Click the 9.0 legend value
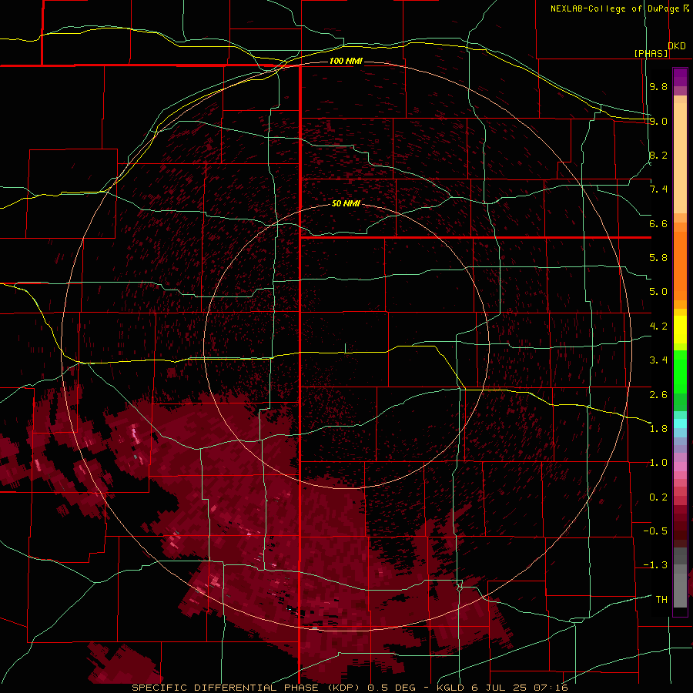This screenshot has height=693, width=693. pyautogui.click(x=658, y=121)
